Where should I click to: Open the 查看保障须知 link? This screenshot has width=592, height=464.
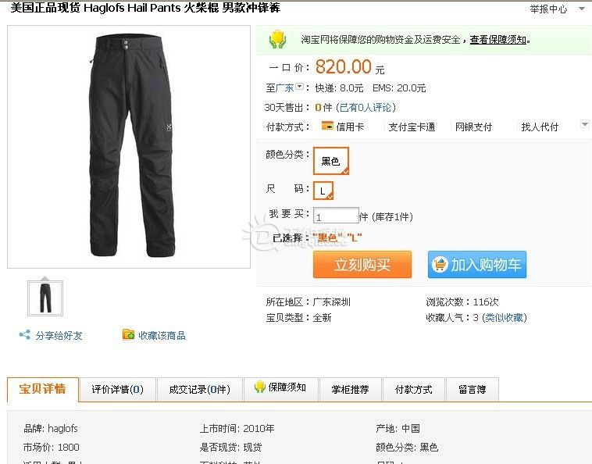click(498, 40)
